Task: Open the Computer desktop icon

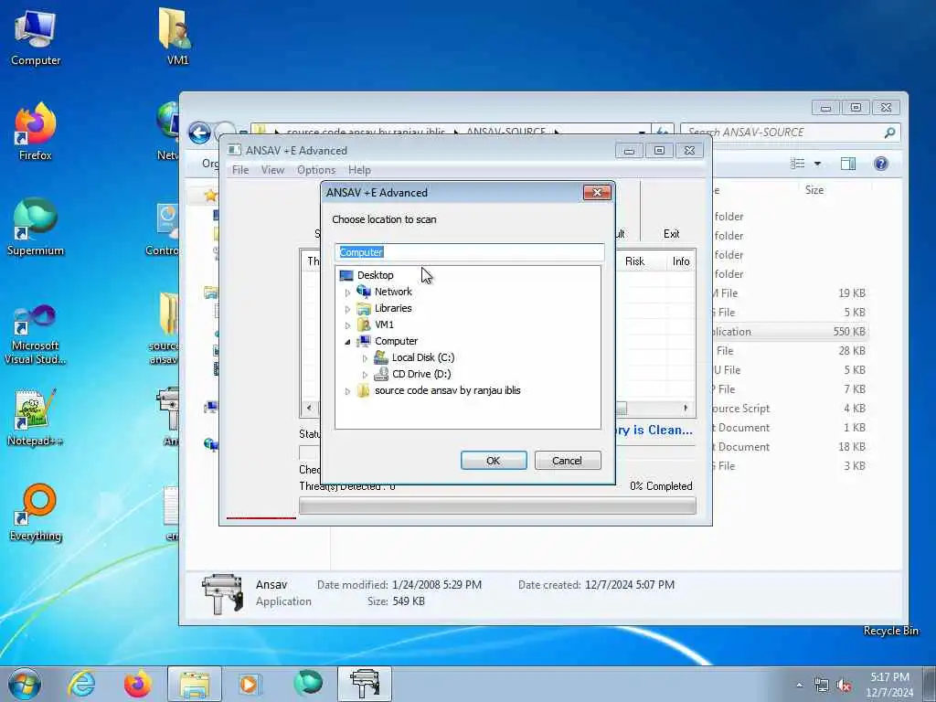Action: (36, 37)
